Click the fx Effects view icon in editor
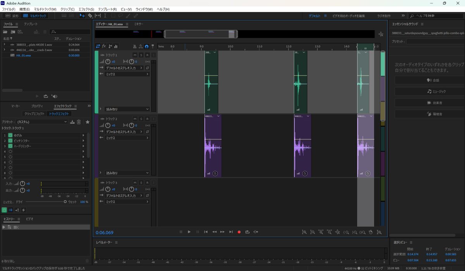The image size is (465, 271). (x=104, y=46)
